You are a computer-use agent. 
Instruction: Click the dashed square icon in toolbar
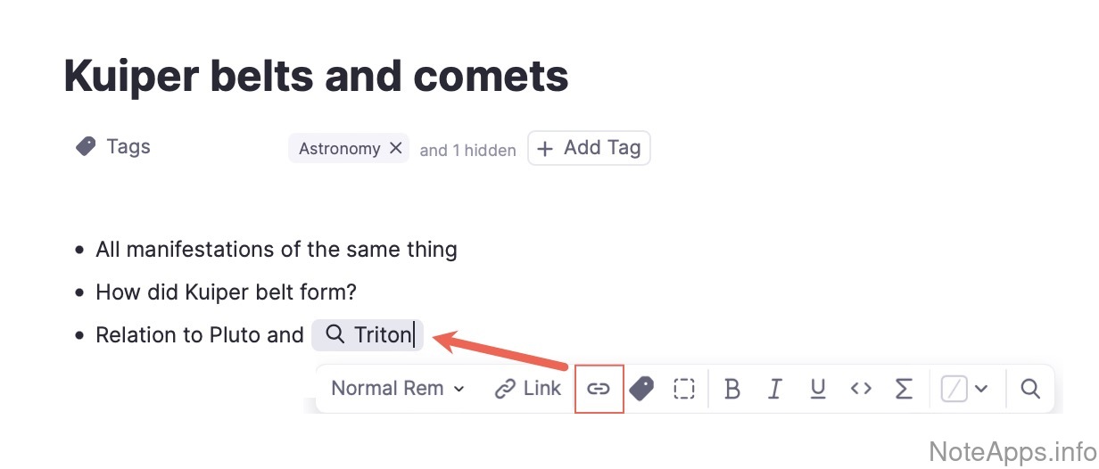click(x=684, y=389)
